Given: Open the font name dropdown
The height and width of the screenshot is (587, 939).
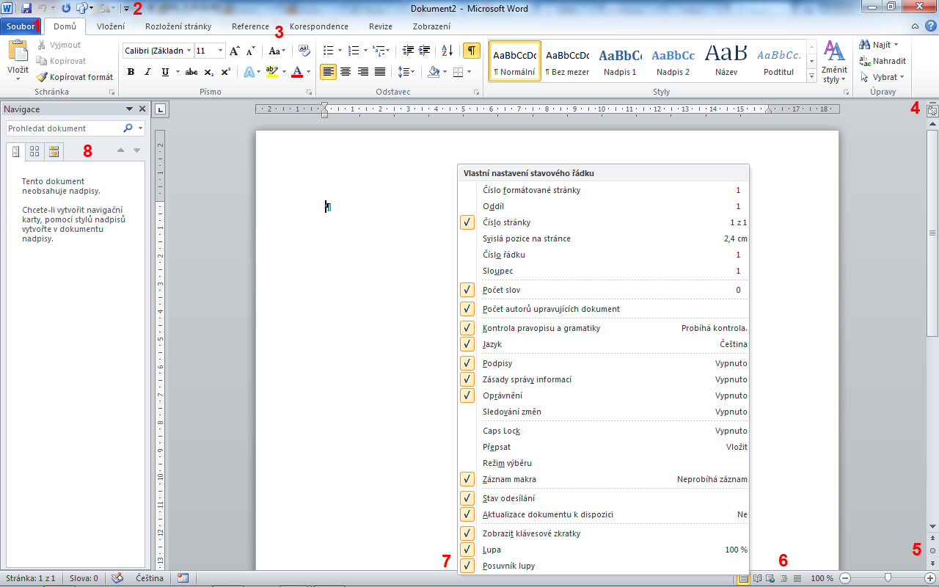Looking at the screenshot, I should [189, 51].
